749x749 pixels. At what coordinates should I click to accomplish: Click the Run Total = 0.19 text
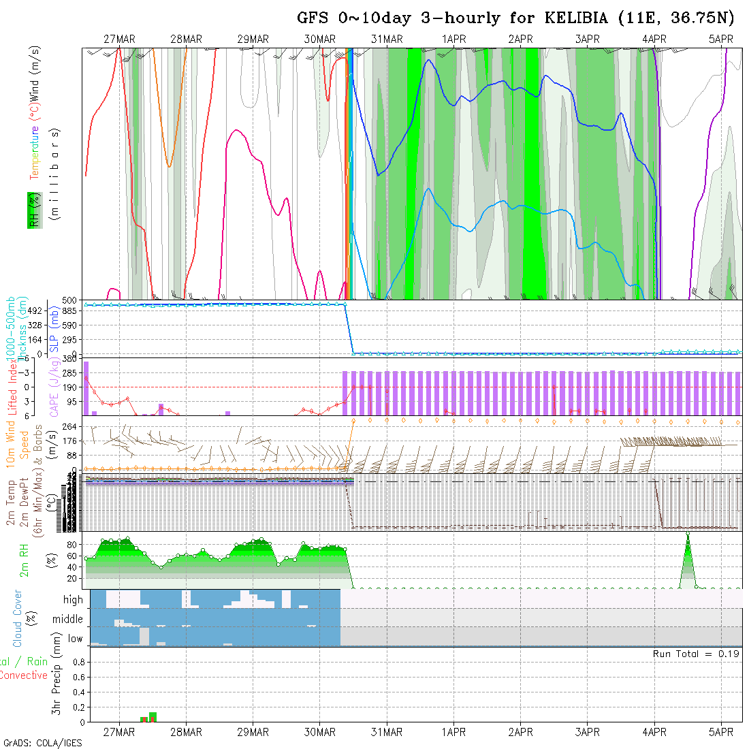point(696,654)
